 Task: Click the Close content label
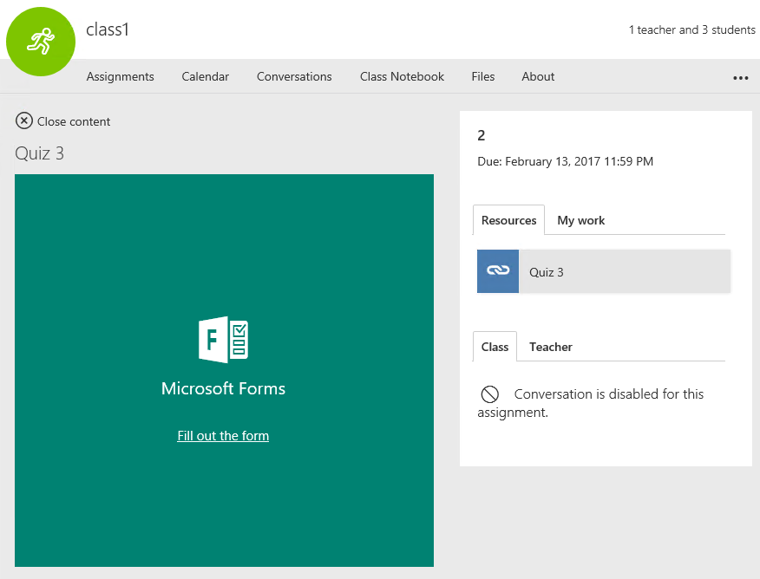tap(74, 121)
